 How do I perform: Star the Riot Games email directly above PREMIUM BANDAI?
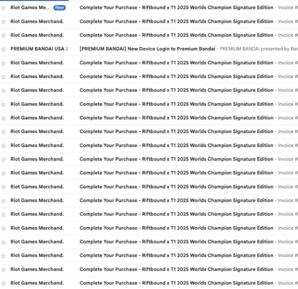[4, 36]
